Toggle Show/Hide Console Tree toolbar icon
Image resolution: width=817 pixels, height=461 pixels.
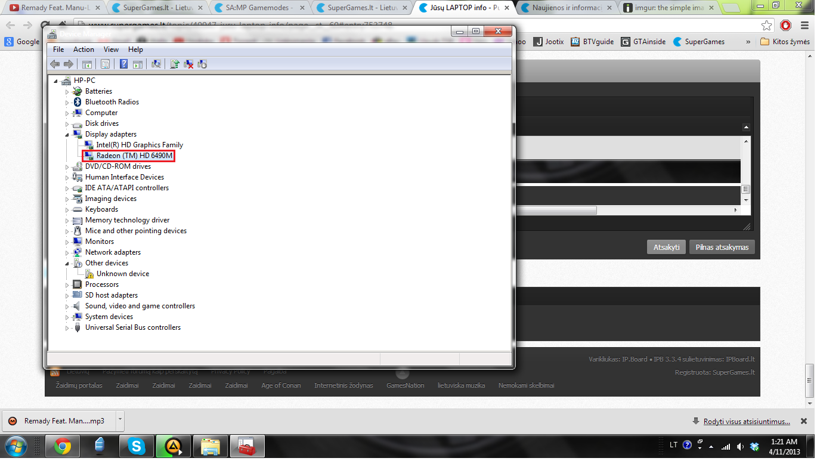coord(87,64)
